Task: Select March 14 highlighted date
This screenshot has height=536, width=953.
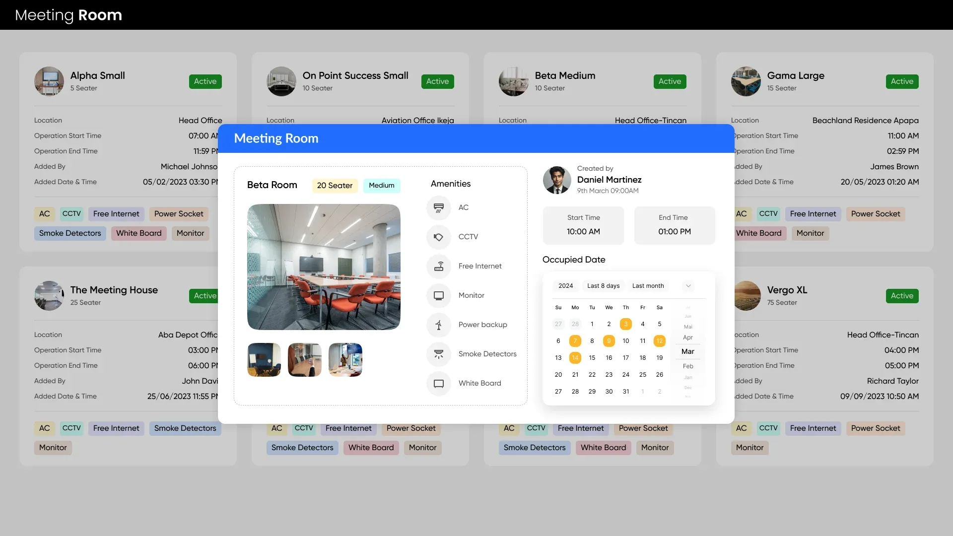Action: pyautogui.click(x=575, y=358)
